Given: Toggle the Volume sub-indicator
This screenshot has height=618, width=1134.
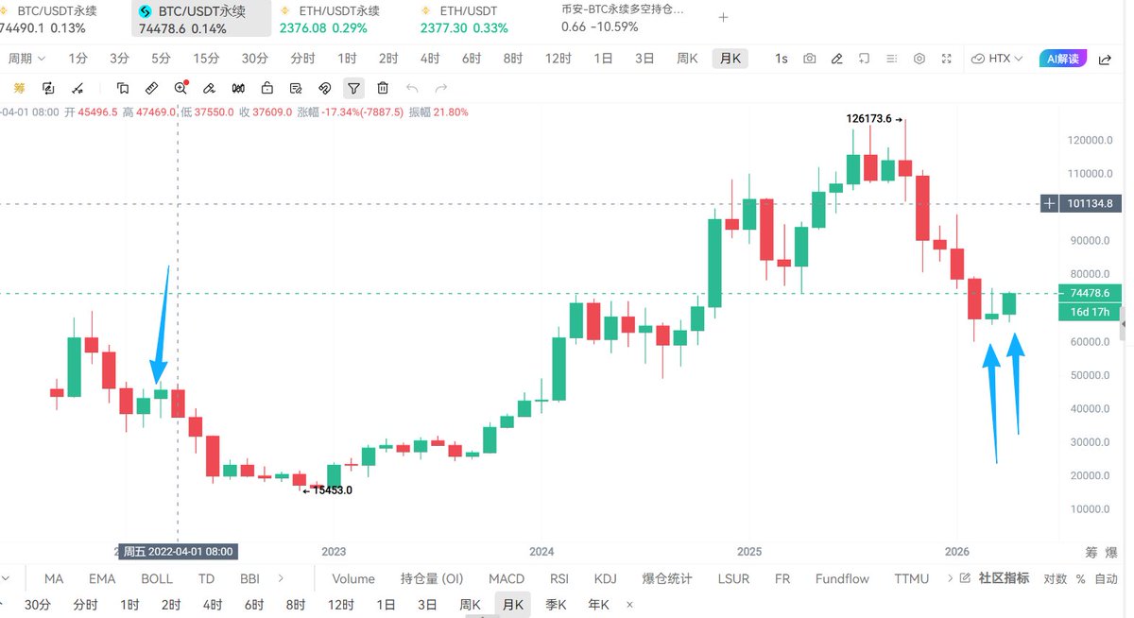Looking at the screenshot, I should click(353, 578).
